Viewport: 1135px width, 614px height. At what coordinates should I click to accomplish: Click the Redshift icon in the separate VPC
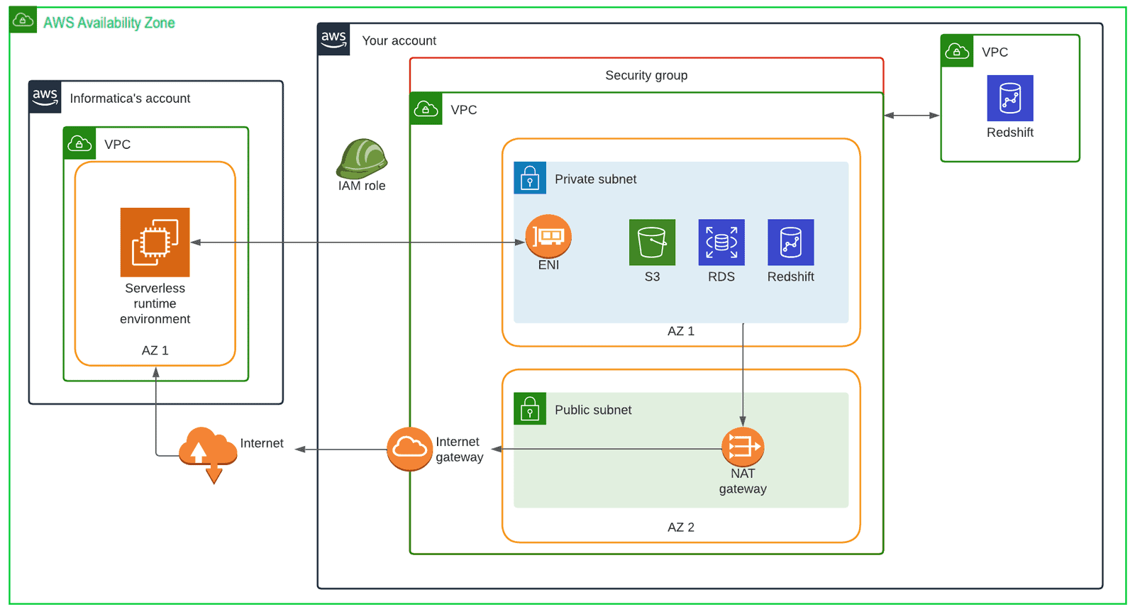1010,98
